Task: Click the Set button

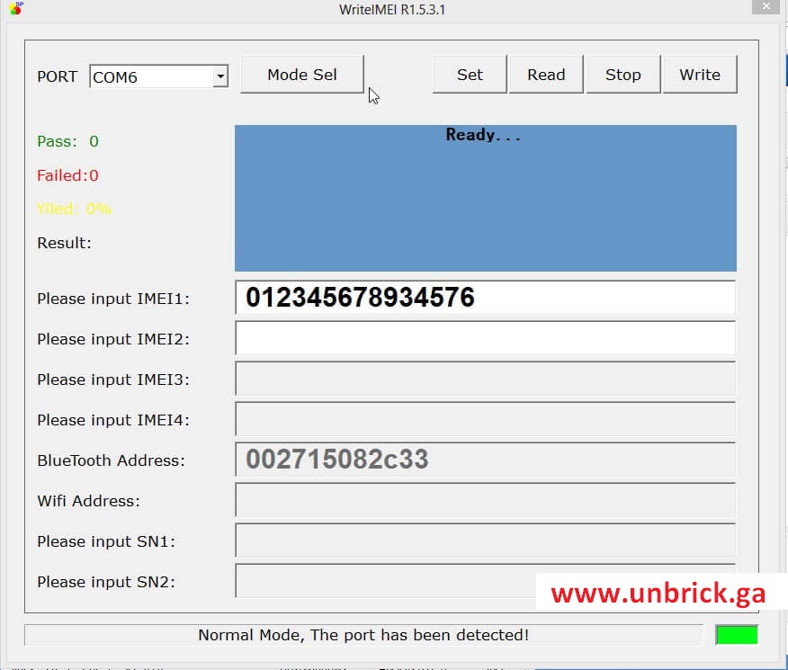Action: pos(470,75)
